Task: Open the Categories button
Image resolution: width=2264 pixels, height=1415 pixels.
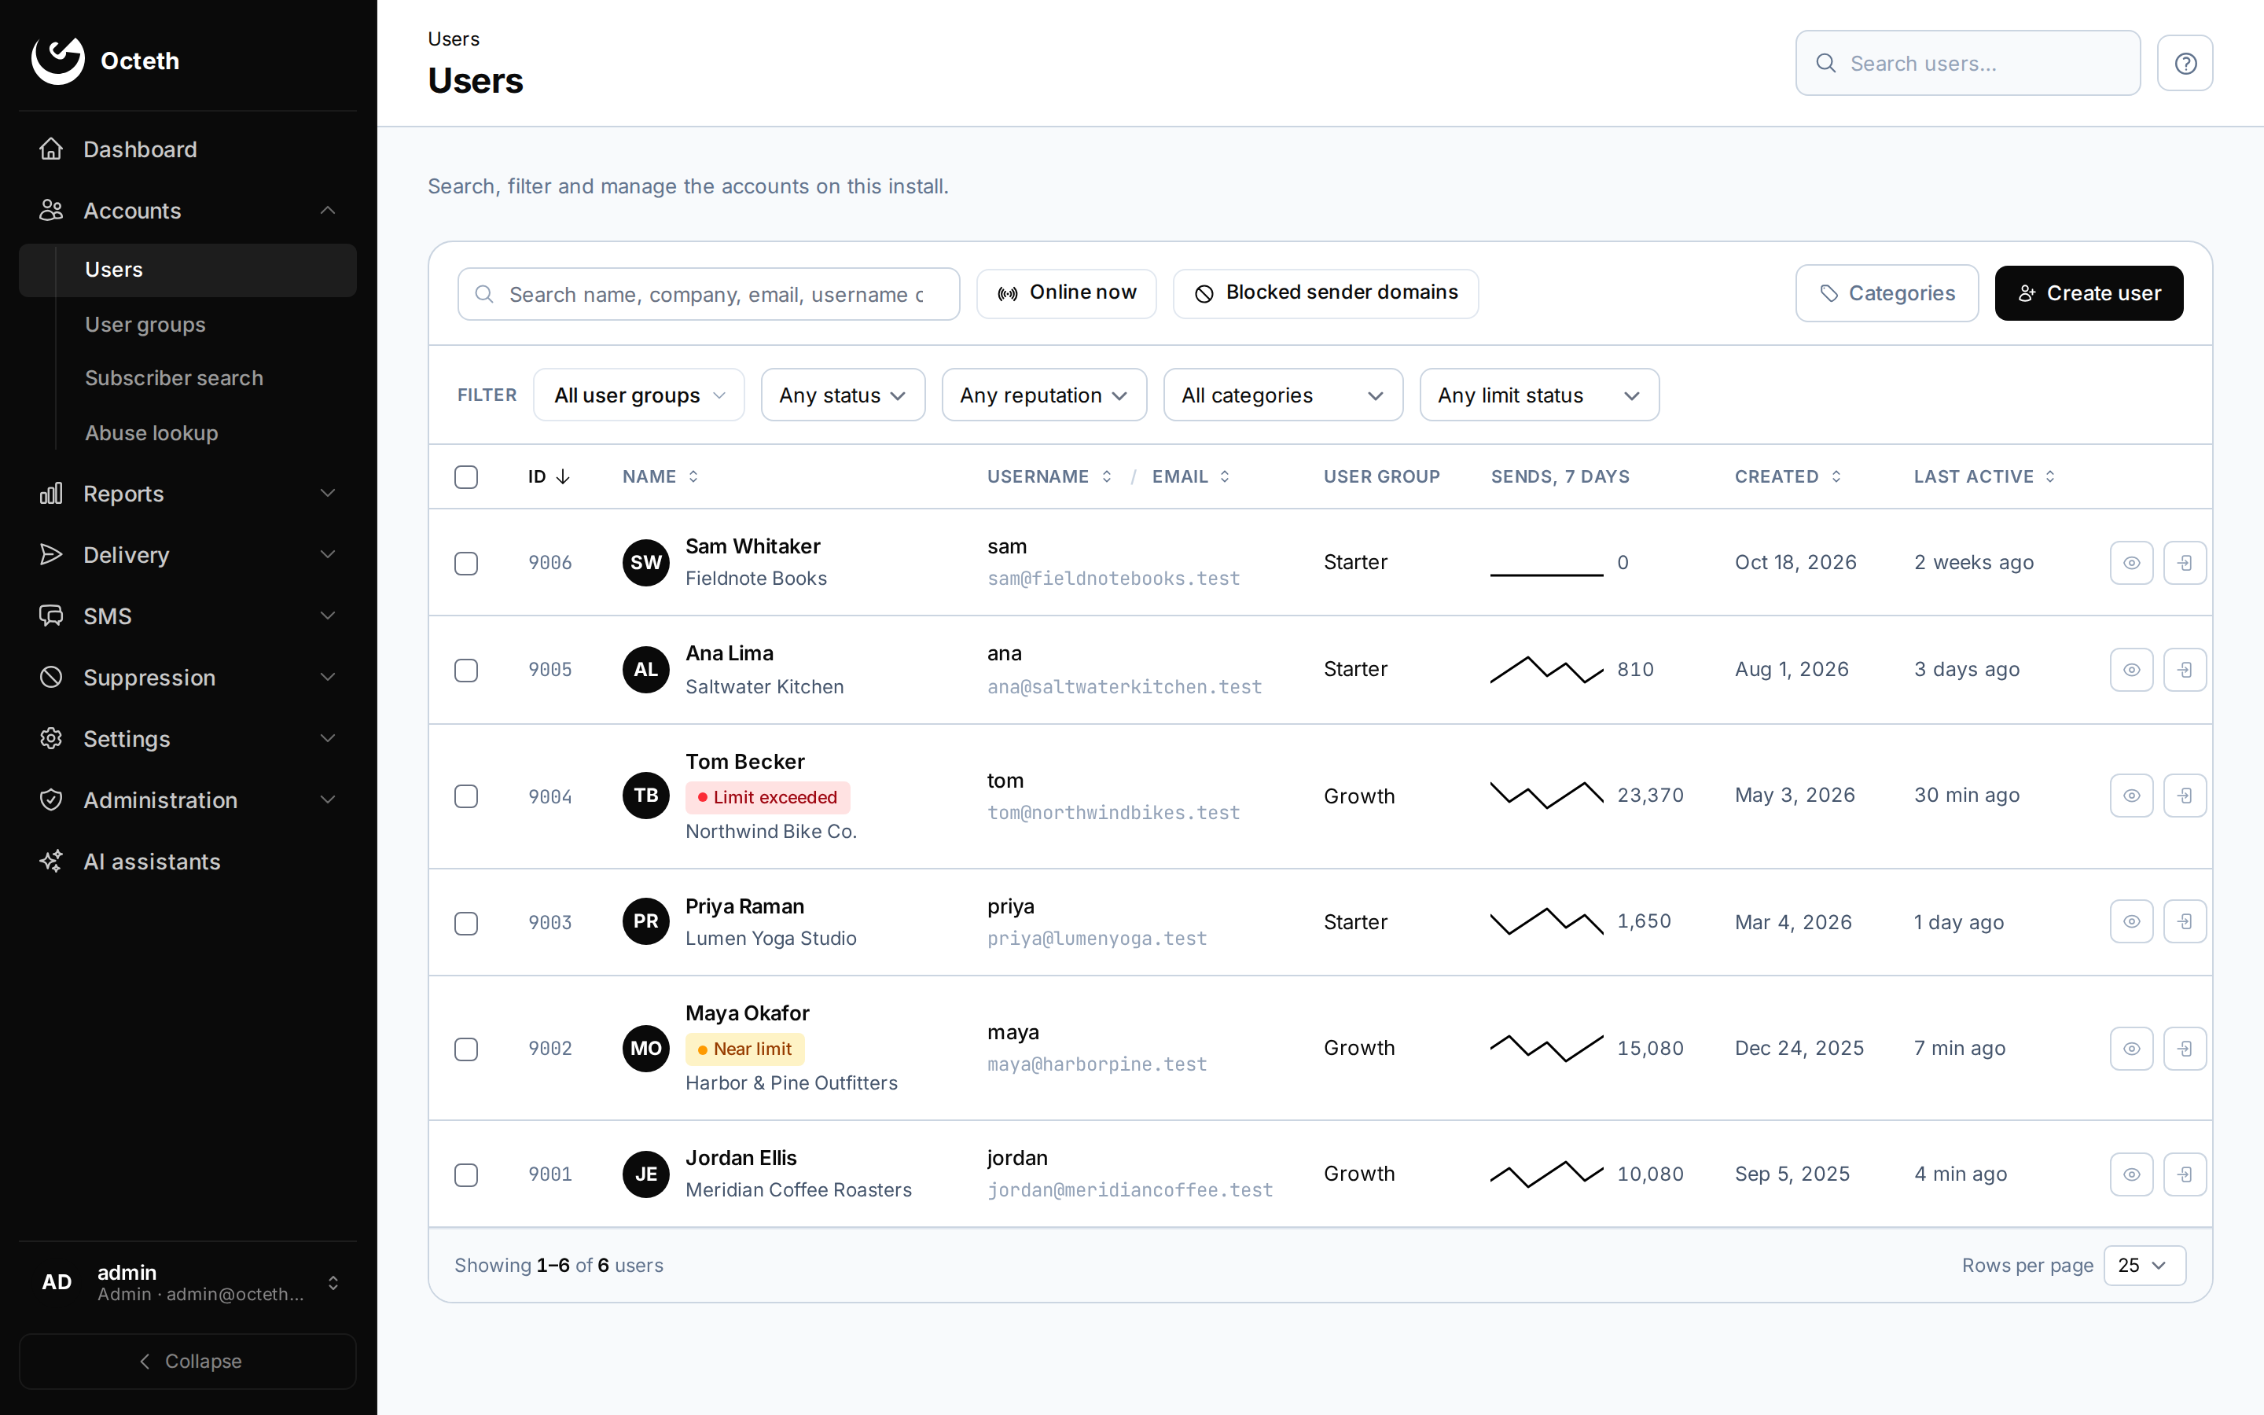Action: coord(1886,293)
